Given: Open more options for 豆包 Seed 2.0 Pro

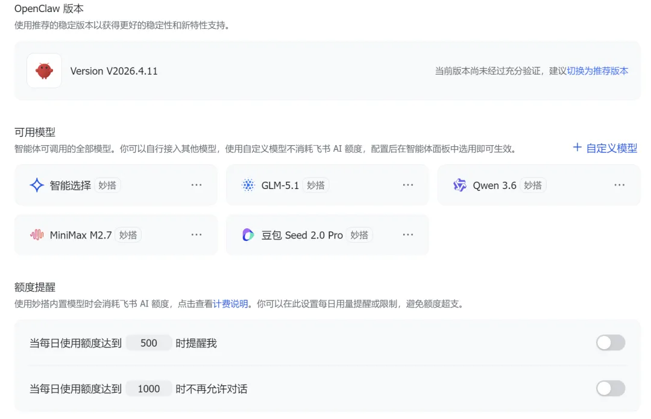Looking at the screenshot, I should tap(408, 235).
